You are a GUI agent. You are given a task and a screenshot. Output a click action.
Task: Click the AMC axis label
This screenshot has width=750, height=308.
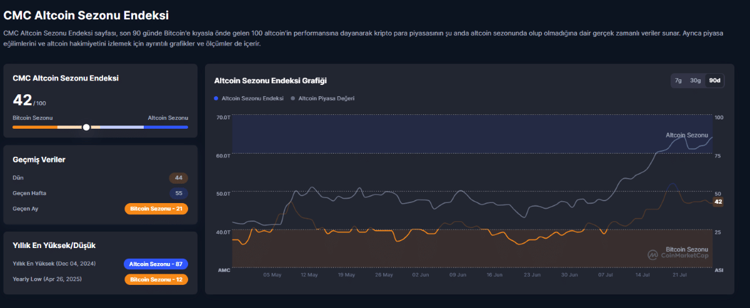224,270
